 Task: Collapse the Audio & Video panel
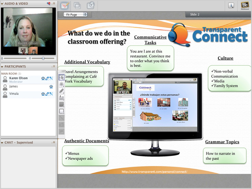pyautogui.click(x=2, y=4)
